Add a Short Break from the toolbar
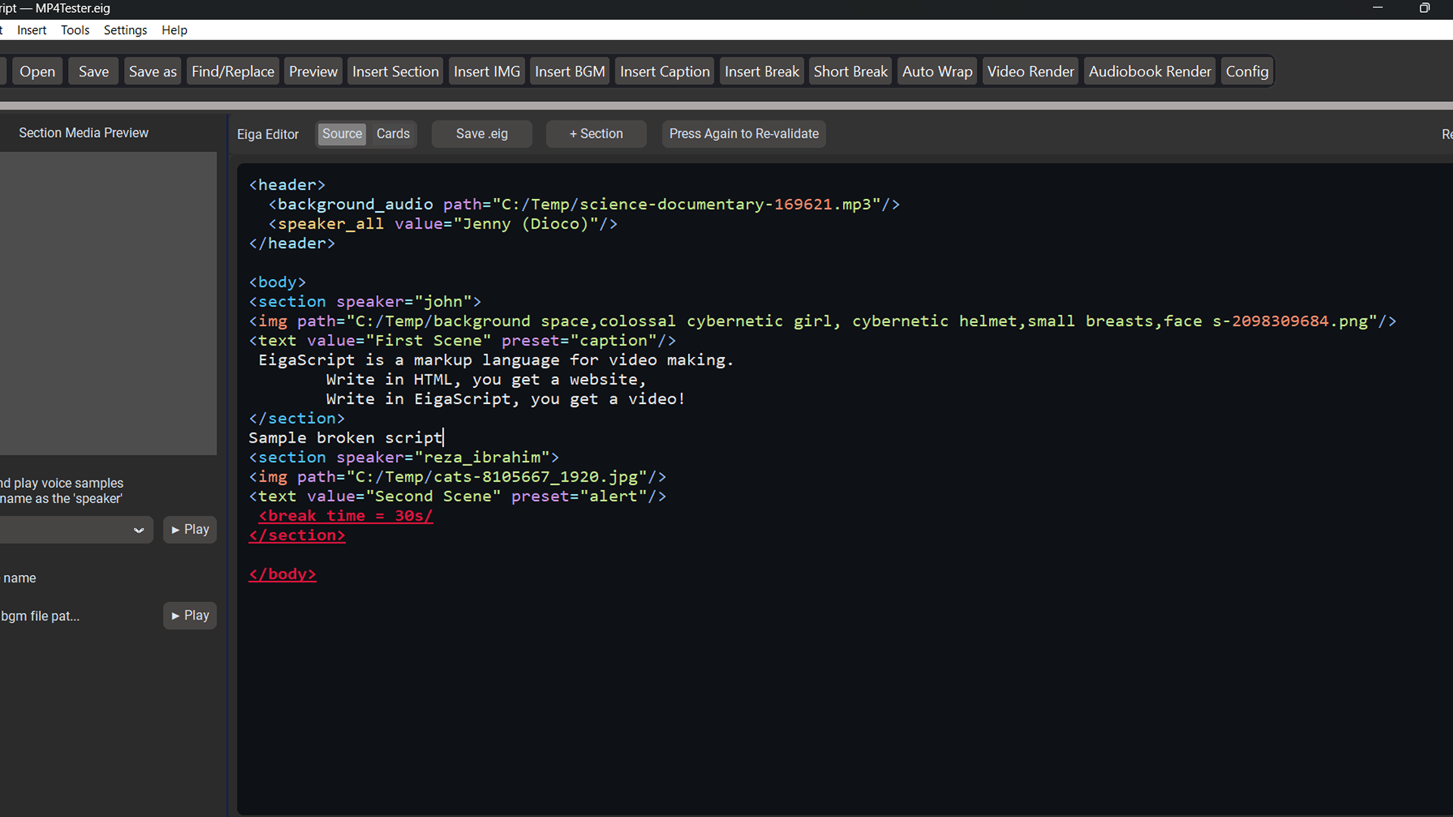 [850, 70]
